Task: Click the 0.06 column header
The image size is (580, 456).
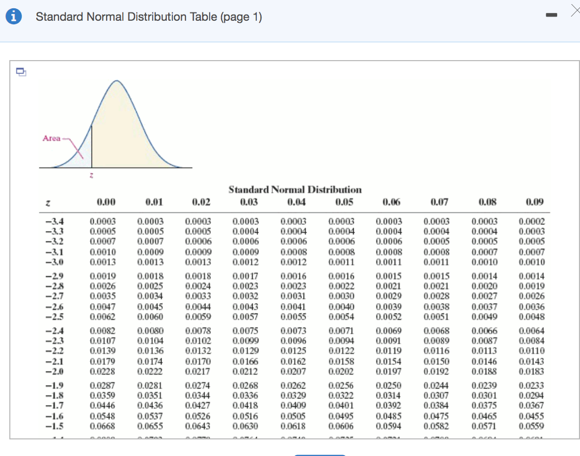Action: 392,202
